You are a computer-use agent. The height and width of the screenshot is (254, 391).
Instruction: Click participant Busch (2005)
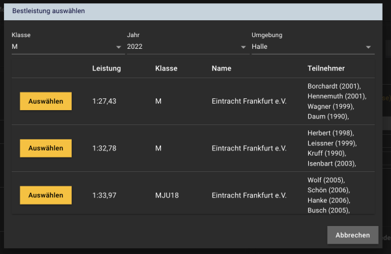(328, 210)
